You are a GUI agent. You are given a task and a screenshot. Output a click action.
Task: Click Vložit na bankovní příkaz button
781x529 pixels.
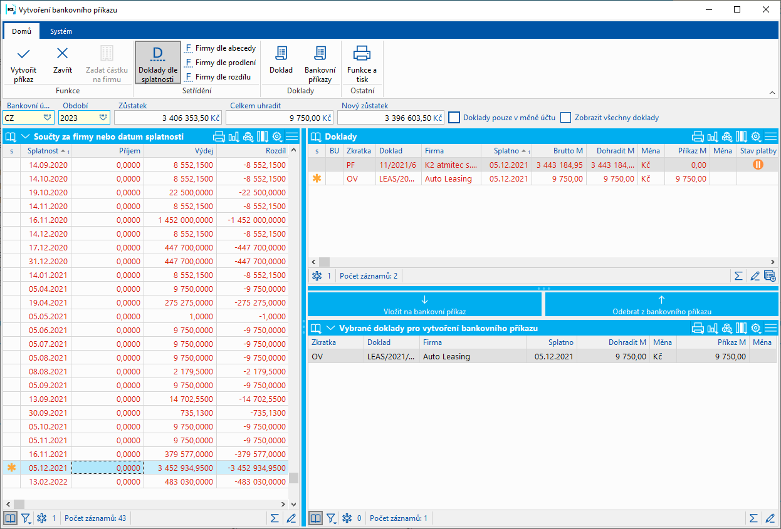[424, 305]
